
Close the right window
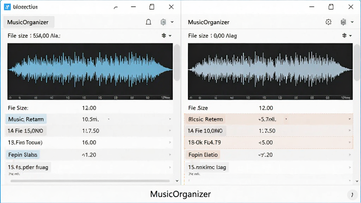coord(351,7)
